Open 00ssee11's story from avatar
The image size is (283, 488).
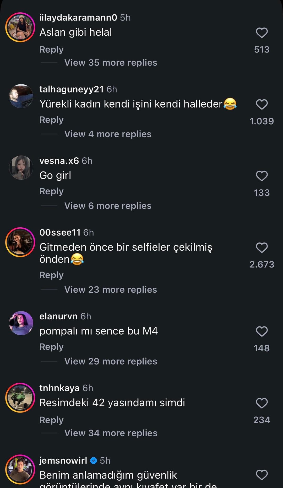pos(20,242)
